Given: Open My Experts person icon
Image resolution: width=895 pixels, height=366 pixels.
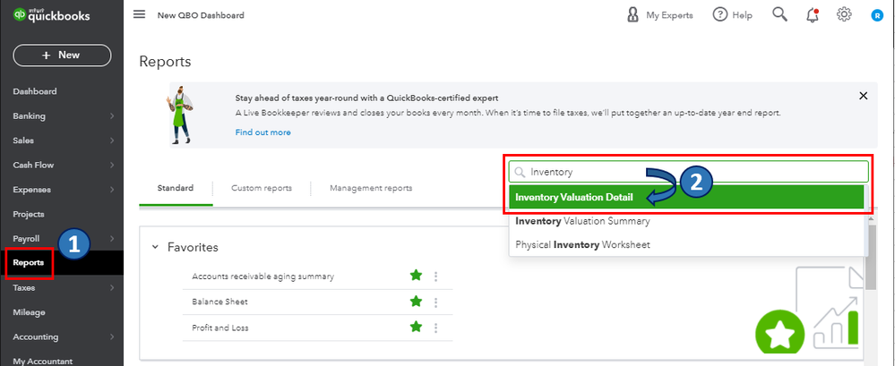Looking at the screenshot, I should click(633, 14).
